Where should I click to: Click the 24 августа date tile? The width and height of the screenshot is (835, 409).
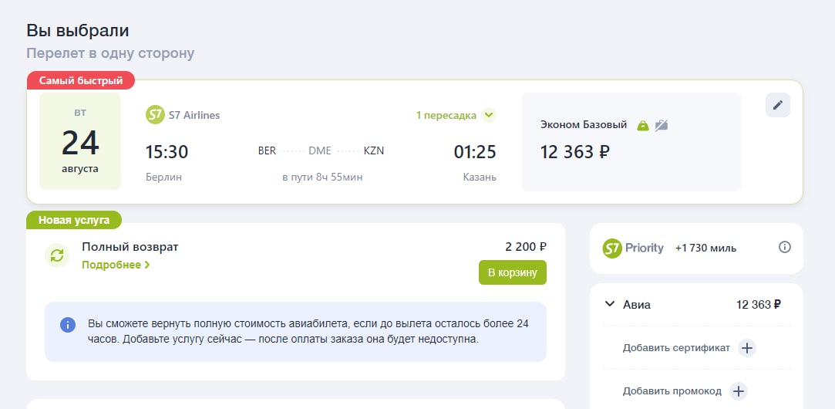pyautogui.click(x=80, y=141)
